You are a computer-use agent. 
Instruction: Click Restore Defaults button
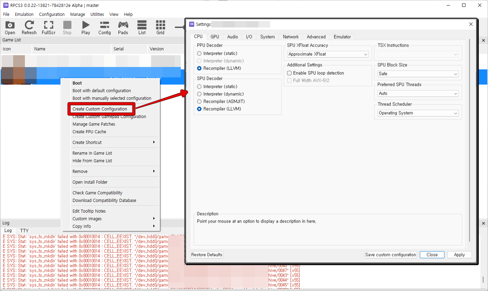(207, 255)
